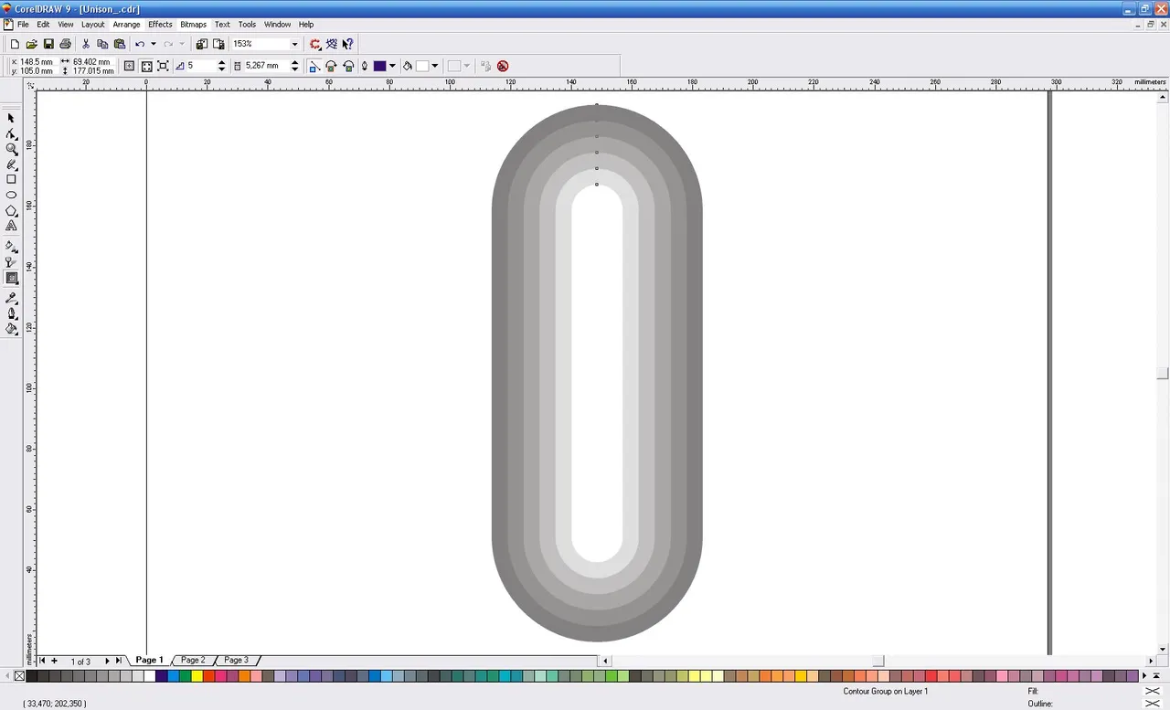
Task: Click the Import icon
Action: coord(202,44)
